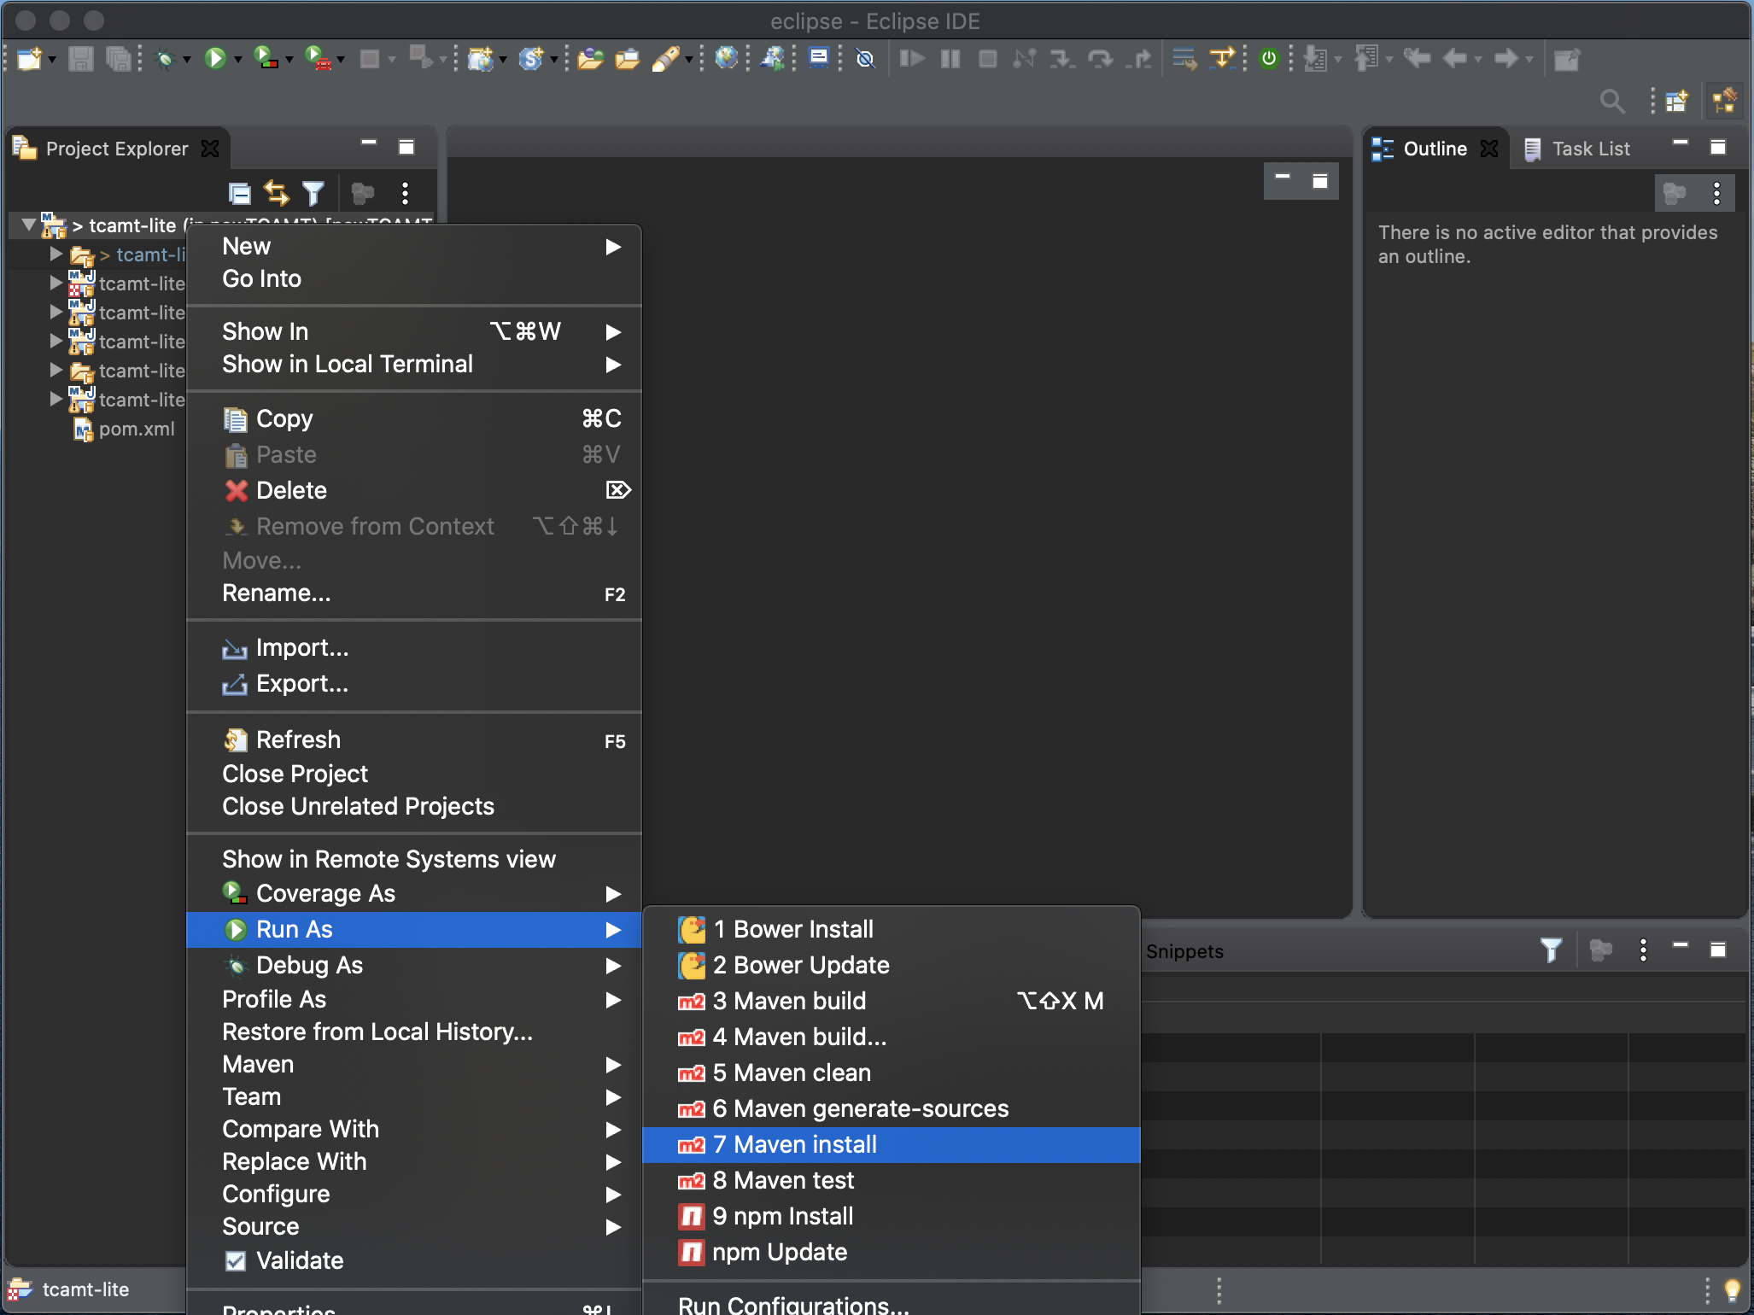Select 7 Maven install

(805, 1144)
